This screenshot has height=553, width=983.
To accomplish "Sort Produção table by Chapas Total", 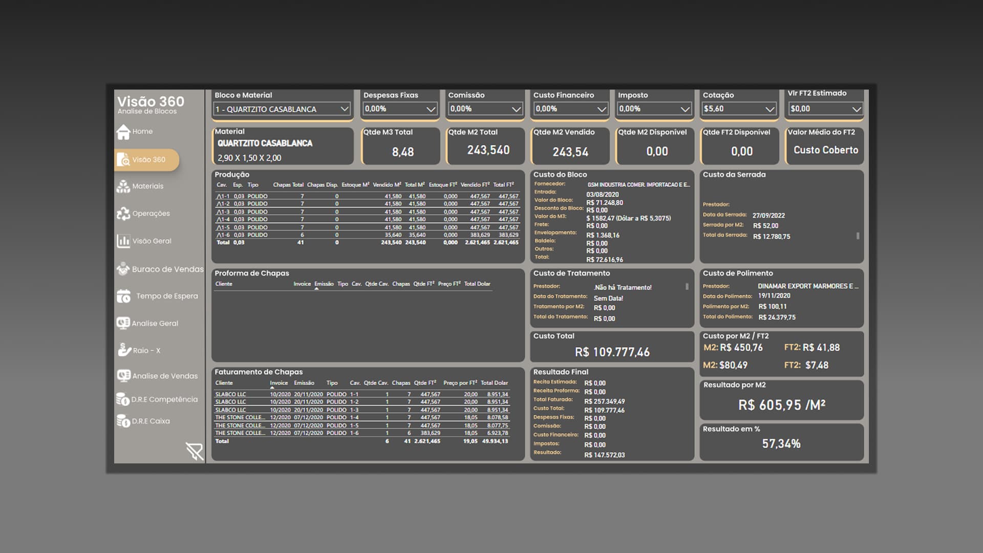I will tap(288, 185).
